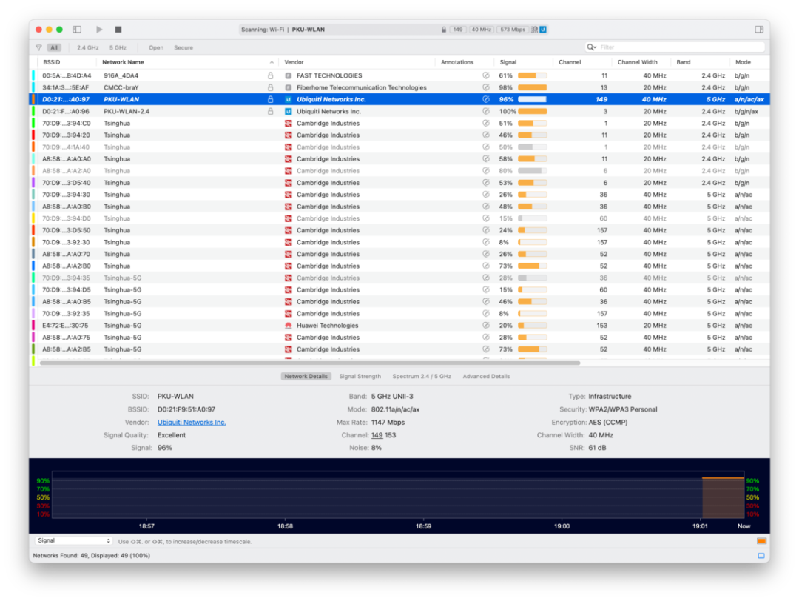Sort by Network Name column header
799x601 pixels.
(123, 62)
